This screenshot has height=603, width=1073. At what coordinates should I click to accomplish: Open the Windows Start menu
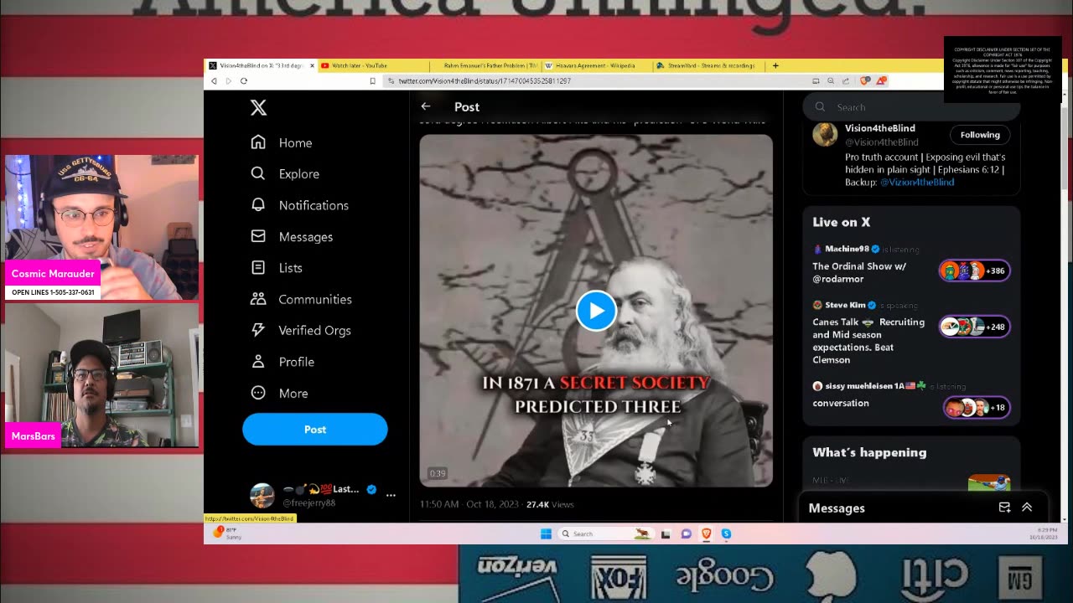tap(546, 533)
